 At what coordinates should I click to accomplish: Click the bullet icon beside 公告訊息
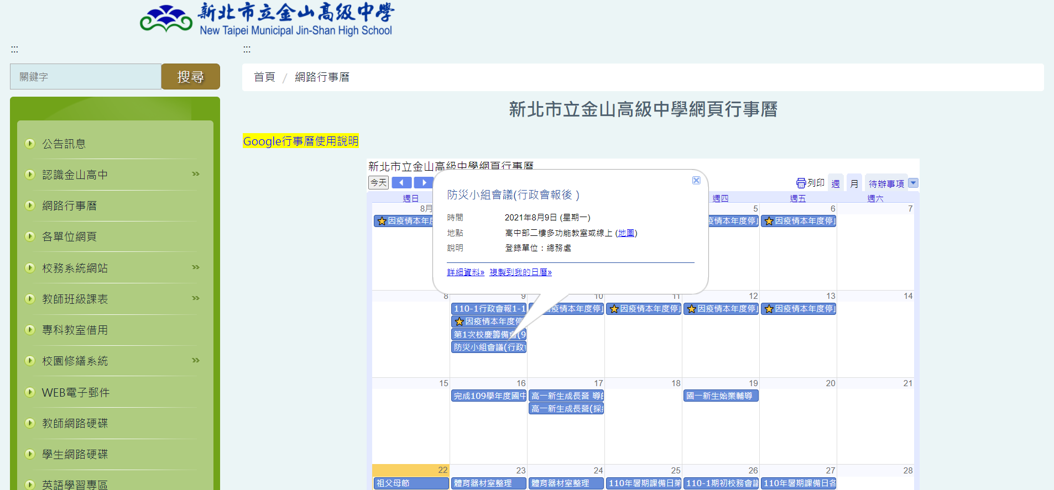[30, 144]
